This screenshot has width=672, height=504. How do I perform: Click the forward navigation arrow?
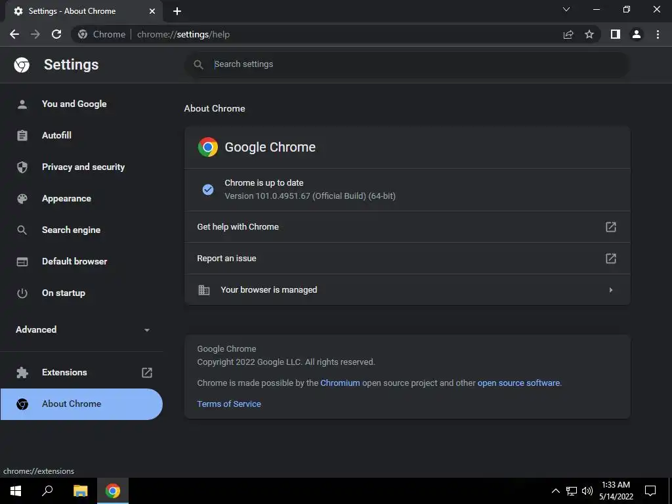35,34
